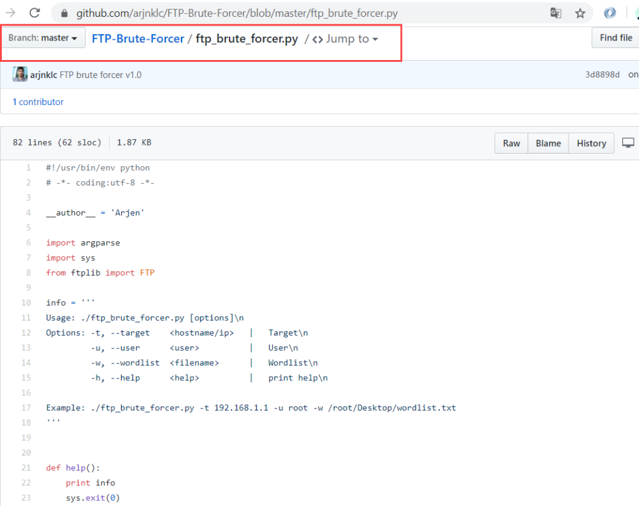This screenshot has height=506, width=639.
Task: Click the 'from ftplib import FTP' line
Action: pyautogui.click(x=100, y=272)
